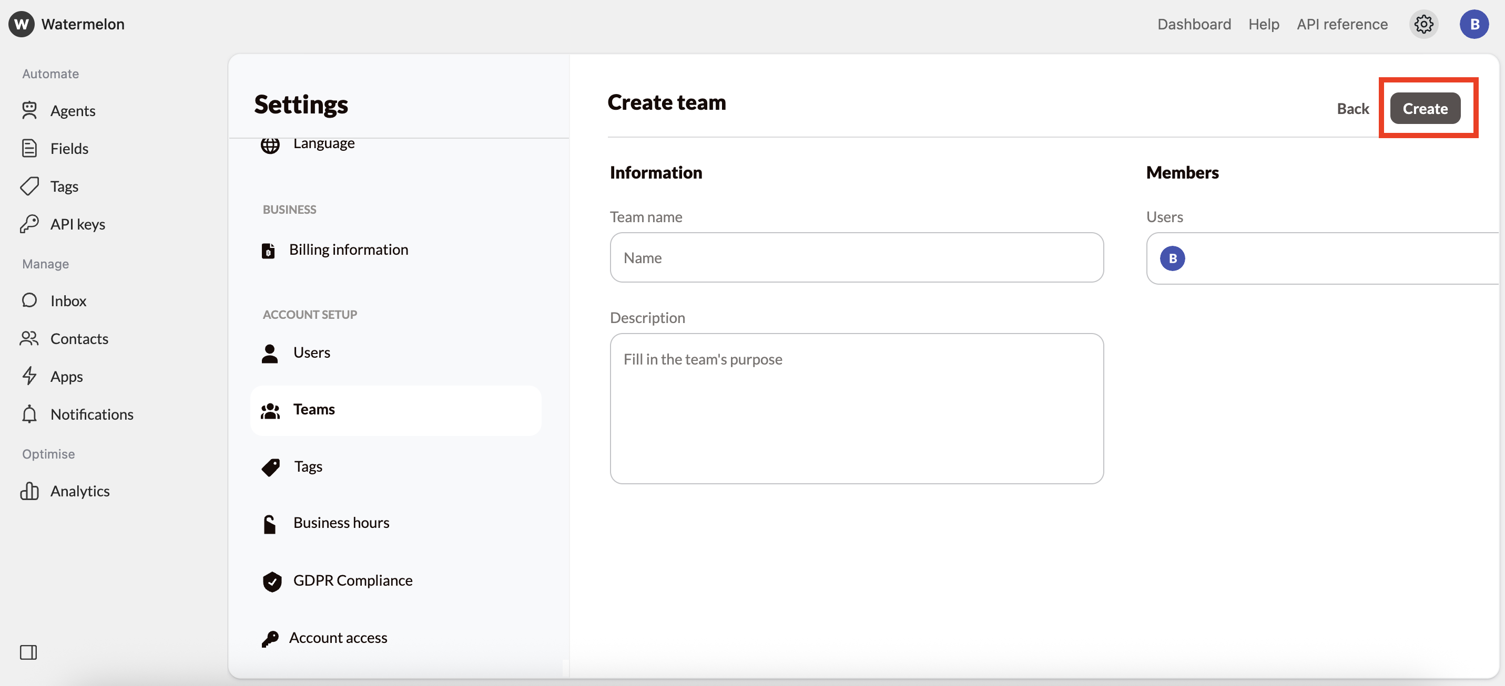
Task: Open the Dashboard header link
Action: pyautogui.click(x=1194, y=25)
